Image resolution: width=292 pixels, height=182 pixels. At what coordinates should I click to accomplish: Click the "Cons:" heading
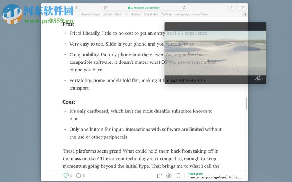click(69, 102)
